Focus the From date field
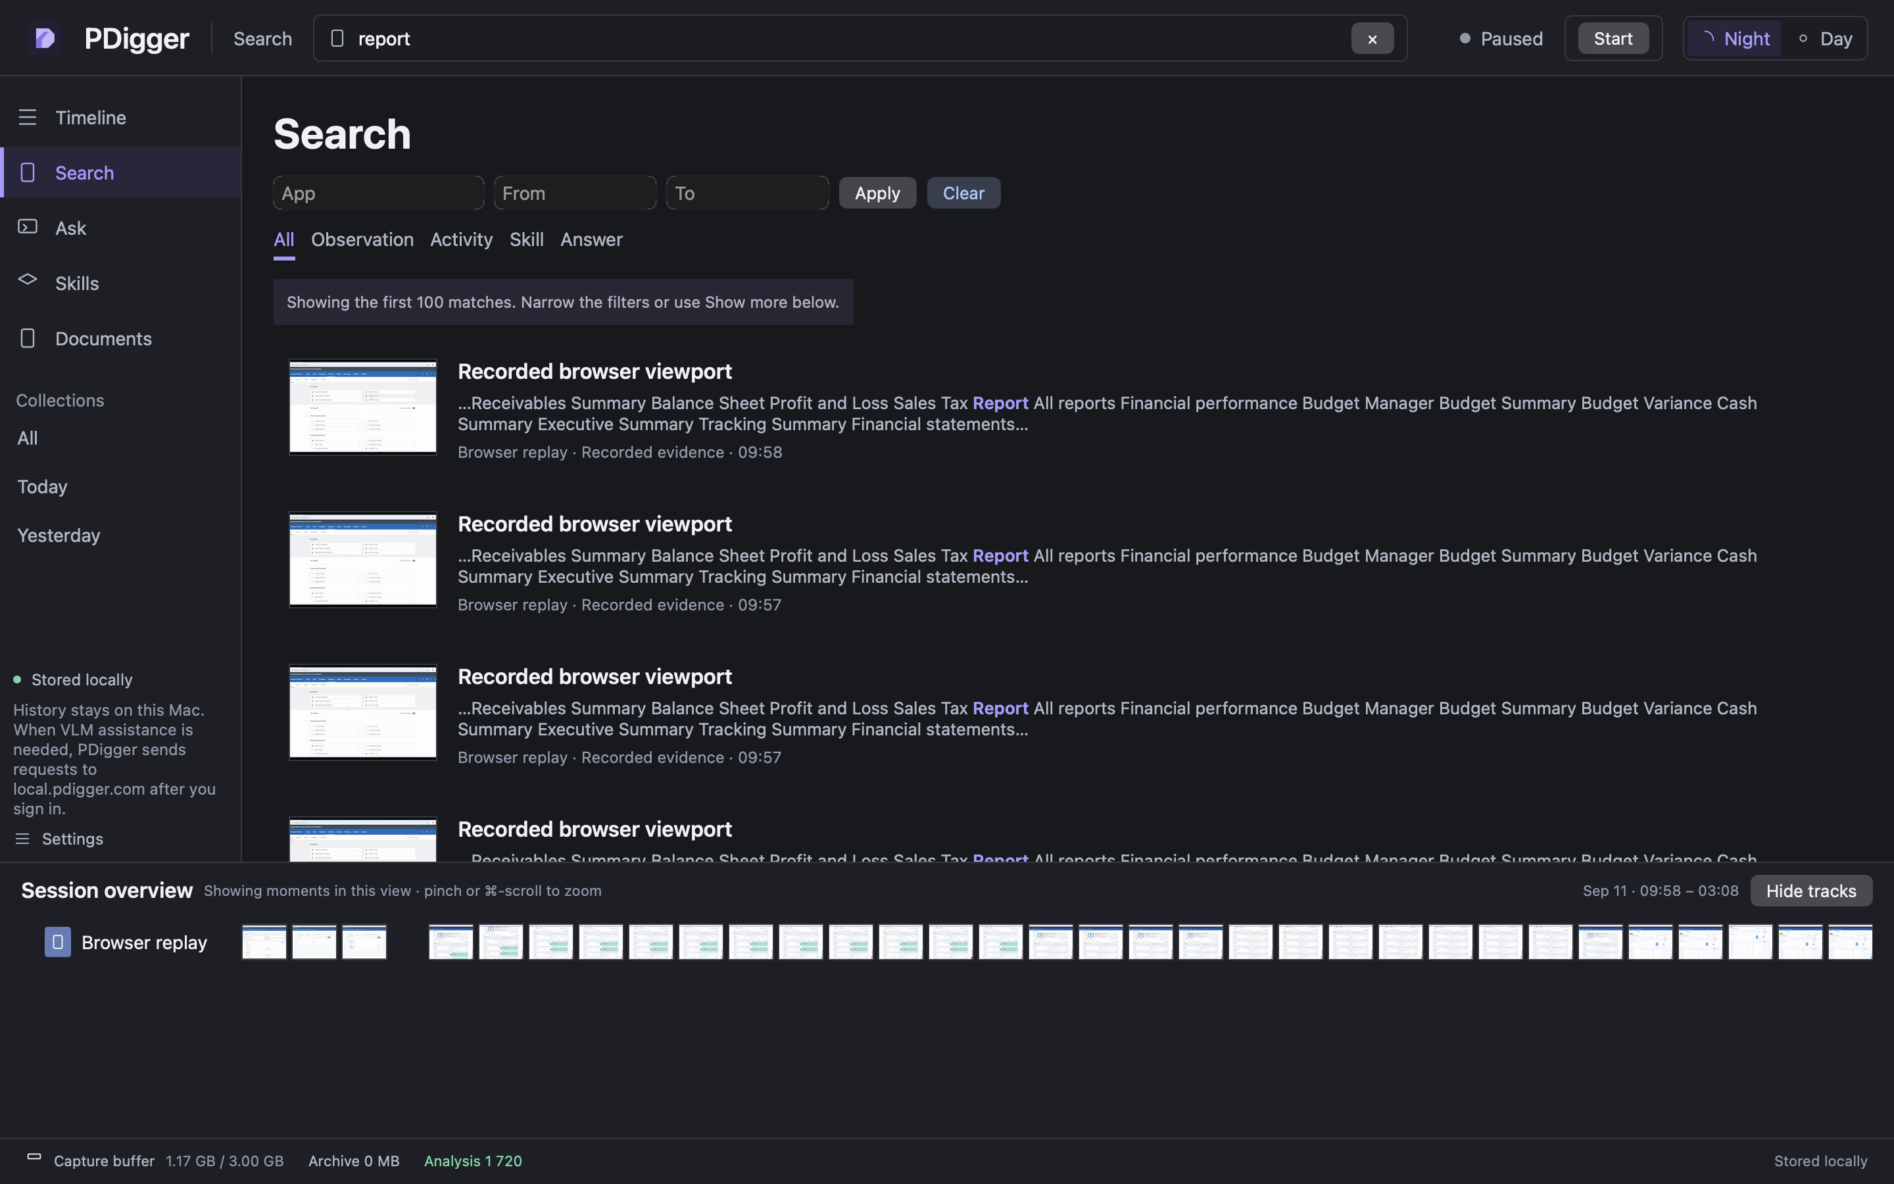Screen dimensions: 1894x1184 (575, 193)
